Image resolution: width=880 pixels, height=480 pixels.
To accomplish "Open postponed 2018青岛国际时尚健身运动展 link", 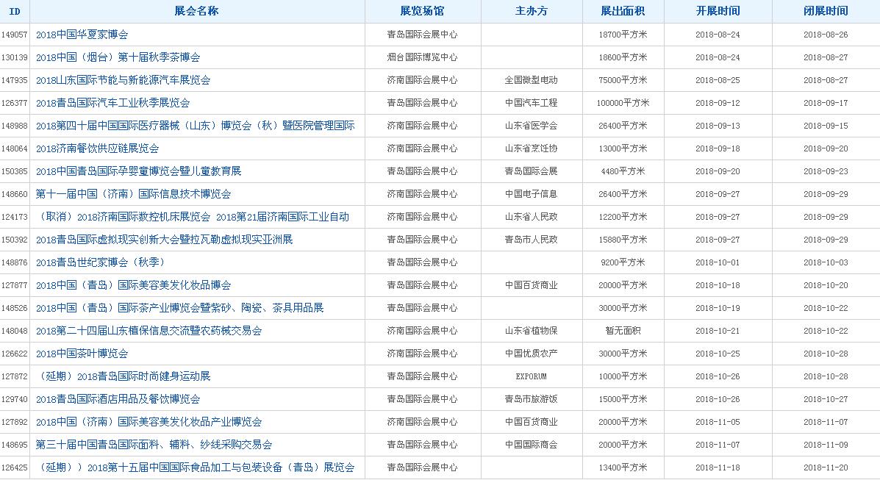I will 123,376.
